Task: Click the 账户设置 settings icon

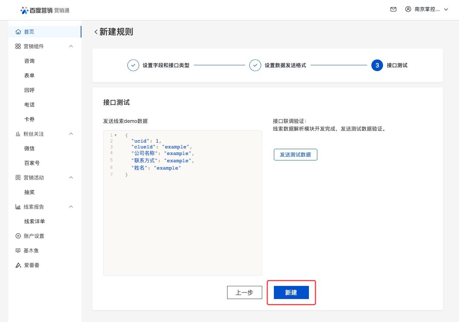Action: (x=18, y=236)
